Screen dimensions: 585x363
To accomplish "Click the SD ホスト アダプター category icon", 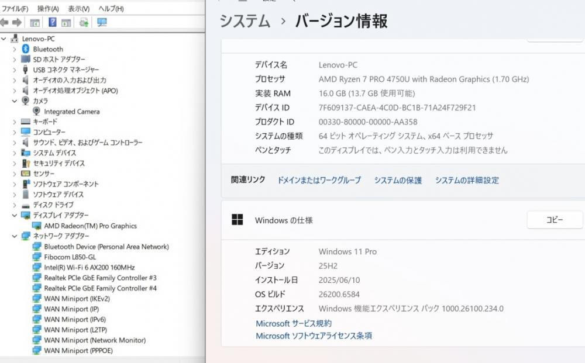I will click(25, 59).
